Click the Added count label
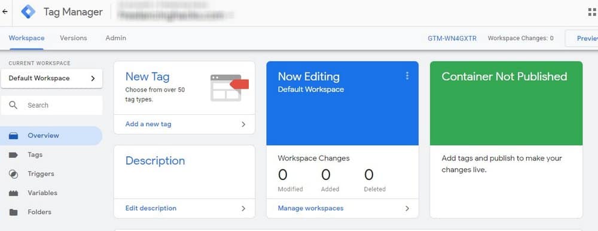Image resolution: width=598 pixels, height=231 pixels. (330, 189)
